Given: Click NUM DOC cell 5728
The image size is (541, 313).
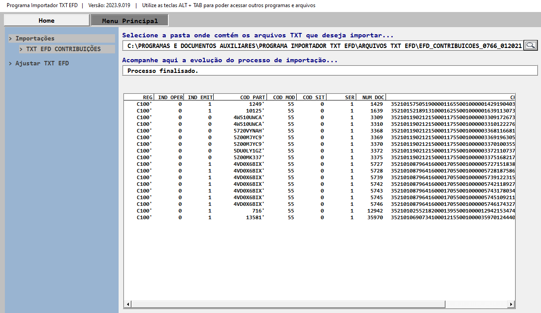Looking at the screenshot, I should (376, 171).
